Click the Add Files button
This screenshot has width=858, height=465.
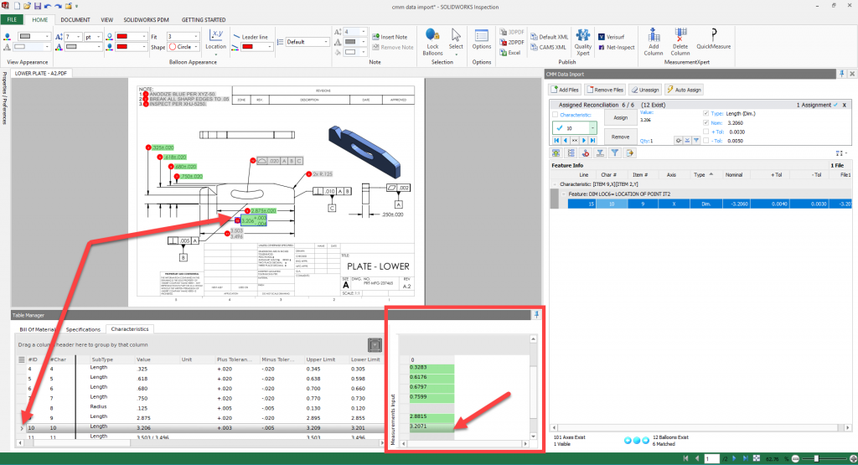point(565,90)
